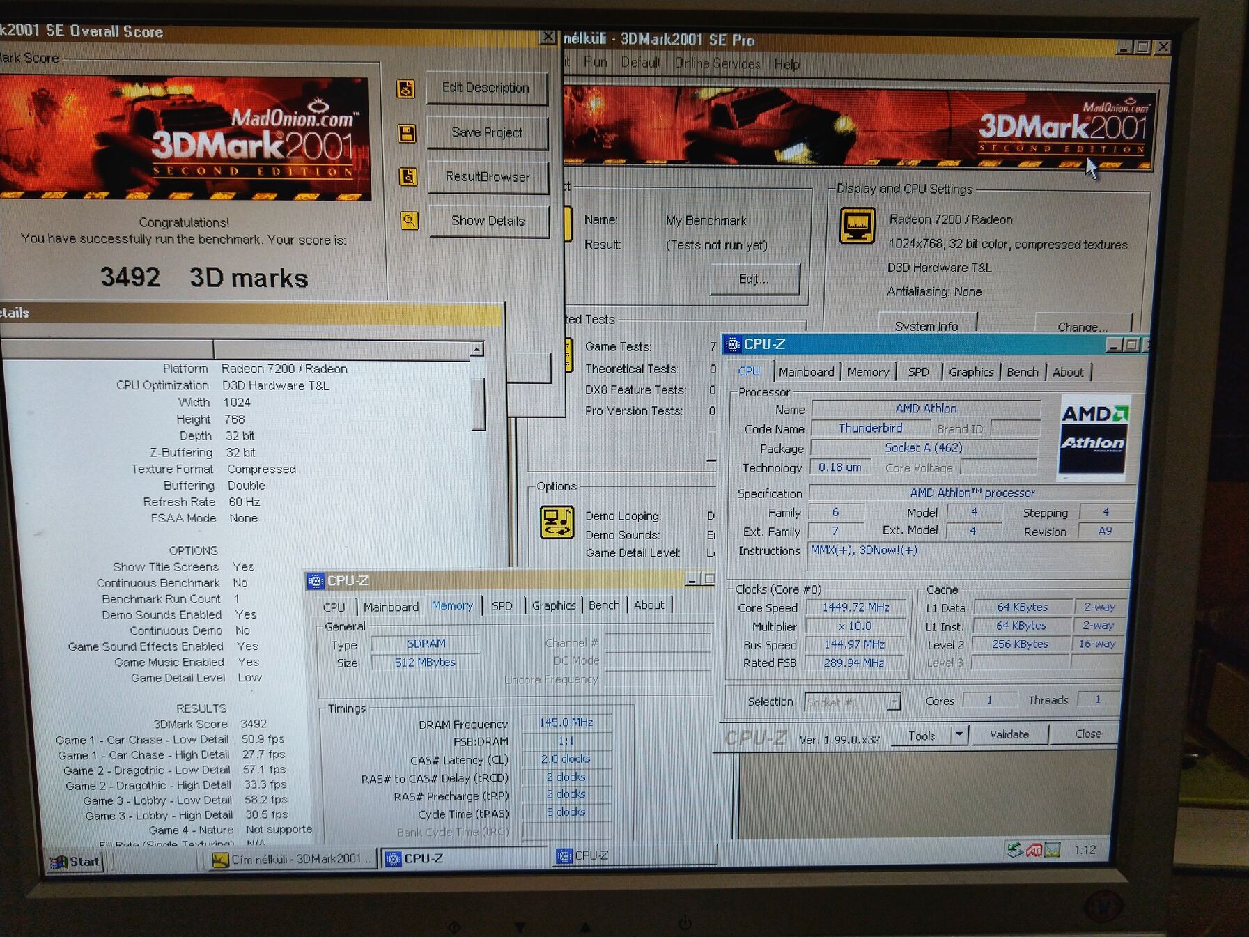Click the Change... display settings button
Screen dimensions: 1249x937
tap(1082, 325)
